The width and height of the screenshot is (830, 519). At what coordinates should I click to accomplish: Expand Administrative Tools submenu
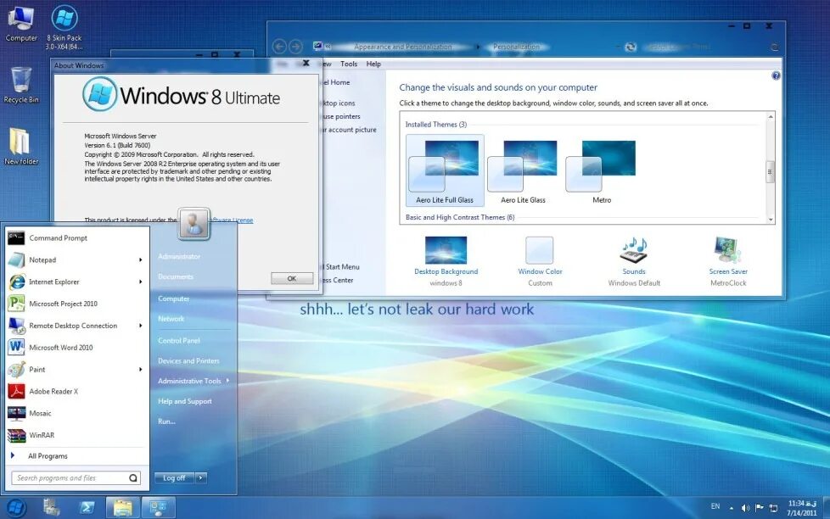pos(193,381)
